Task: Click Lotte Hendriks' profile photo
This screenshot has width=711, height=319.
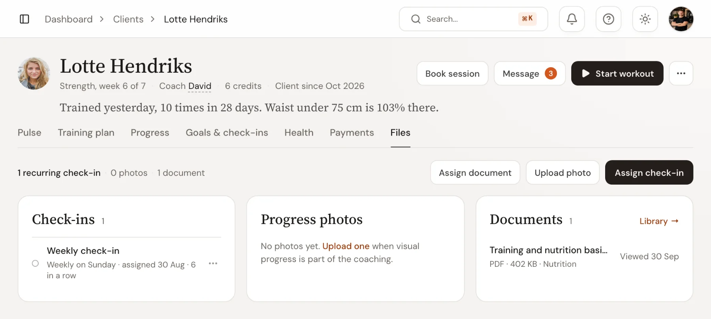Action: (34, 73)
